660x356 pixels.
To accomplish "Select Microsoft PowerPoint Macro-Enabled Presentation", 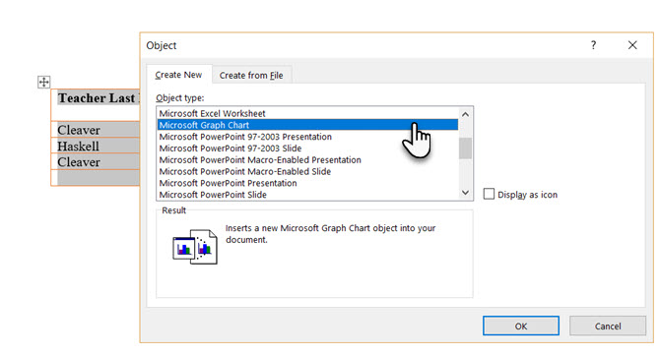I will tap(307, 159).
